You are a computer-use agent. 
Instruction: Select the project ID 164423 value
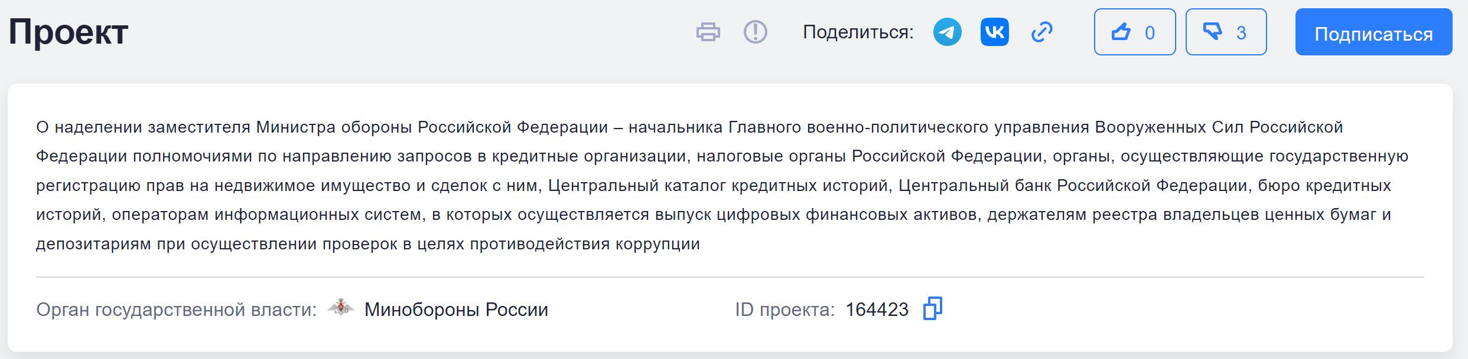(x=878, y=309)
